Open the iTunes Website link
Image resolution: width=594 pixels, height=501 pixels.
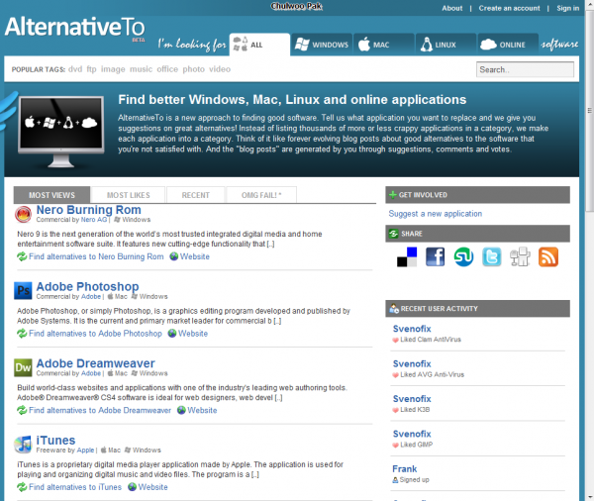(152, 487)
